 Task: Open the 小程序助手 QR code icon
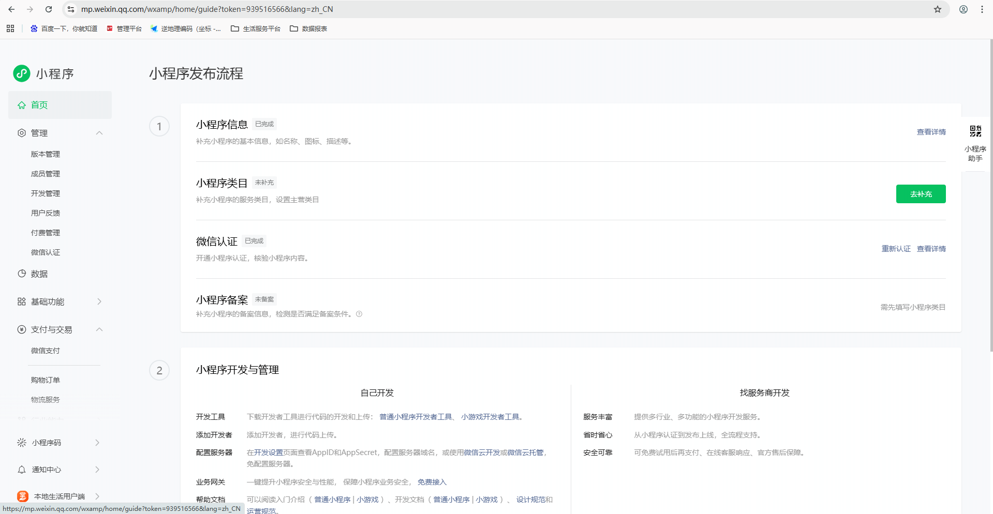click(975, 131)
